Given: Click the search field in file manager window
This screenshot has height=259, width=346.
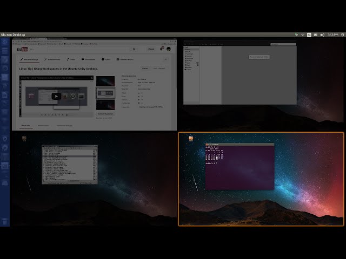Looking at the screenshot, I should tap(283, 44).
